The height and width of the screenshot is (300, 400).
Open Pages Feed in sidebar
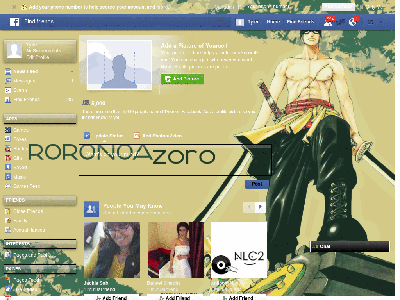point(26,280)
